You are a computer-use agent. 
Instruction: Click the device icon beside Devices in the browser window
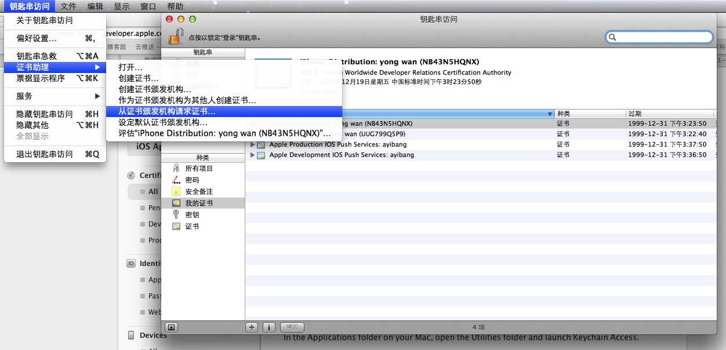pyautogui.click(x=131, y=335)
